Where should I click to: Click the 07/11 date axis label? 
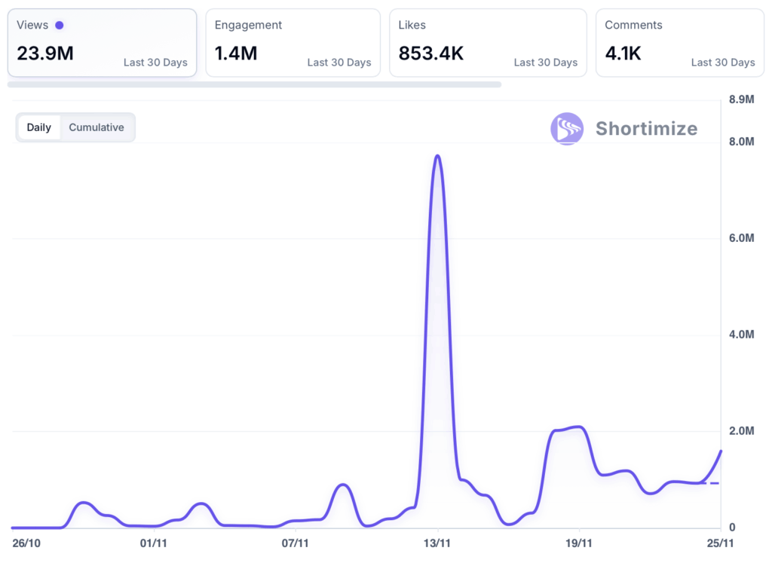coord(296,542)
